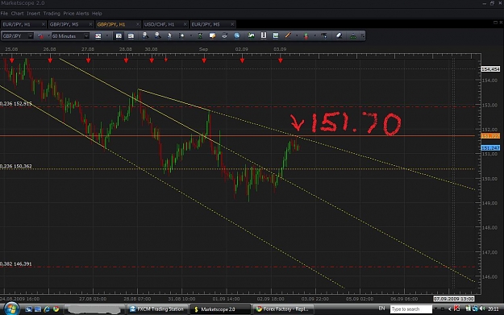Screen dimensions: 504x315
Task: Launch Chrome from quick launch
Action: [56, 309]
